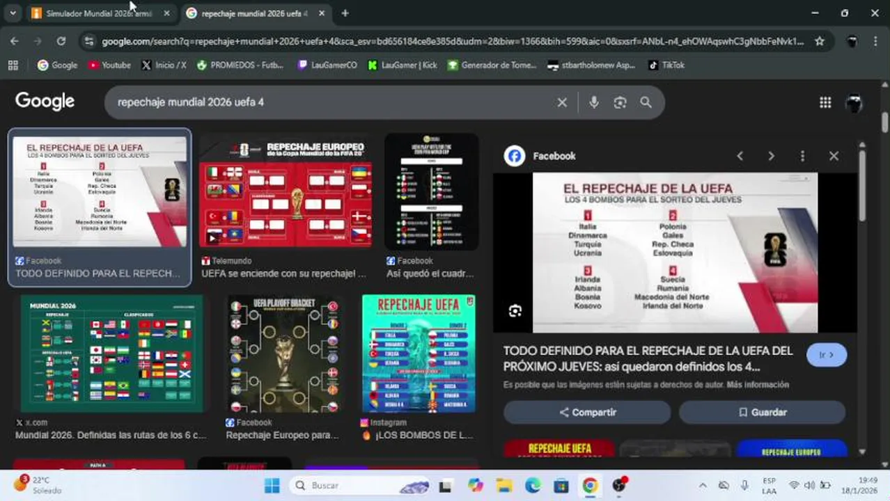Open a new browser tab
Viewport: 890px width, 501px height.
(x=345, y=13)
